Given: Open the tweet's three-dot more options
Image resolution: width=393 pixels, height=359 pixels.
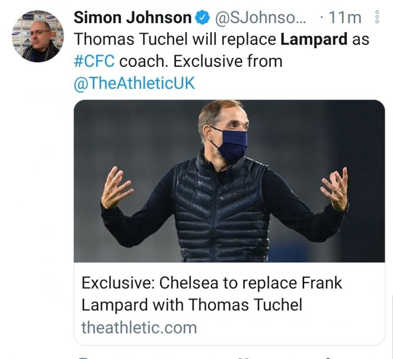Looking at the screenshot, I should point(377,18).
